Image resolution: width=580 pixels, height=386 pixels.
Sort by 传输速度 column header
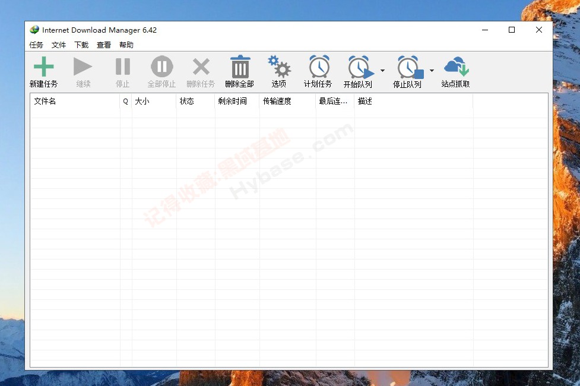coord(287,101)
